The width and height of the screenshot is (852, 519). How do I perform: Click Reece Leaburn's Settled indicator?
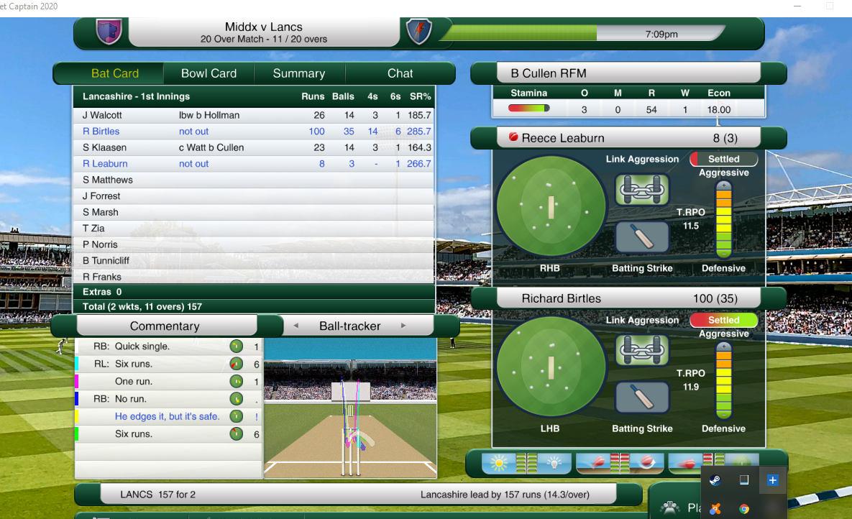click(x=723, y=159)
